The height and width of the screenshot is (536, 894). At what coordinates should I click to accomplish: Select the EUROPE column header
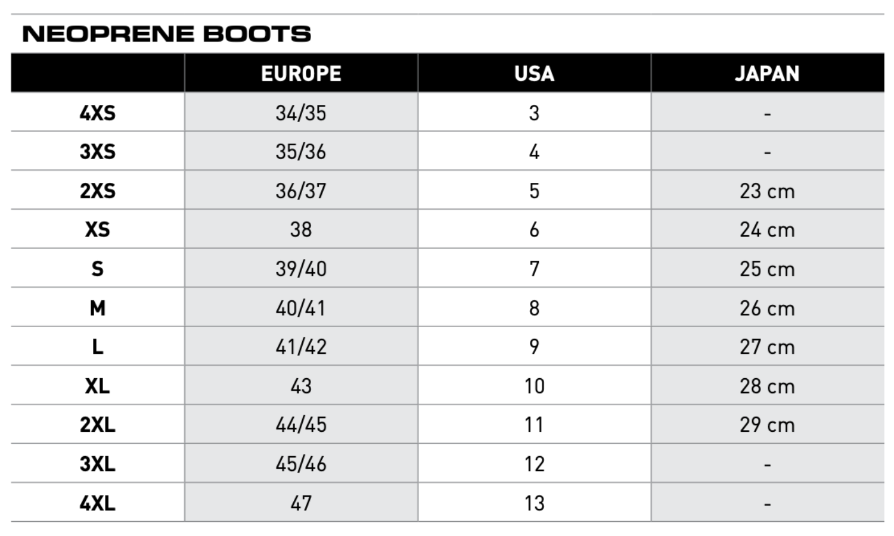[x=301, y=73]
